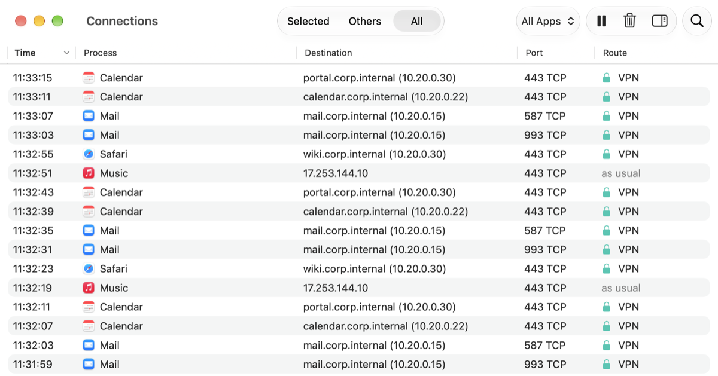Screen dimensions: 718x376
Task: Click the Calendar icon in the 11:33:15 row
Action: [x=89, y=78]
